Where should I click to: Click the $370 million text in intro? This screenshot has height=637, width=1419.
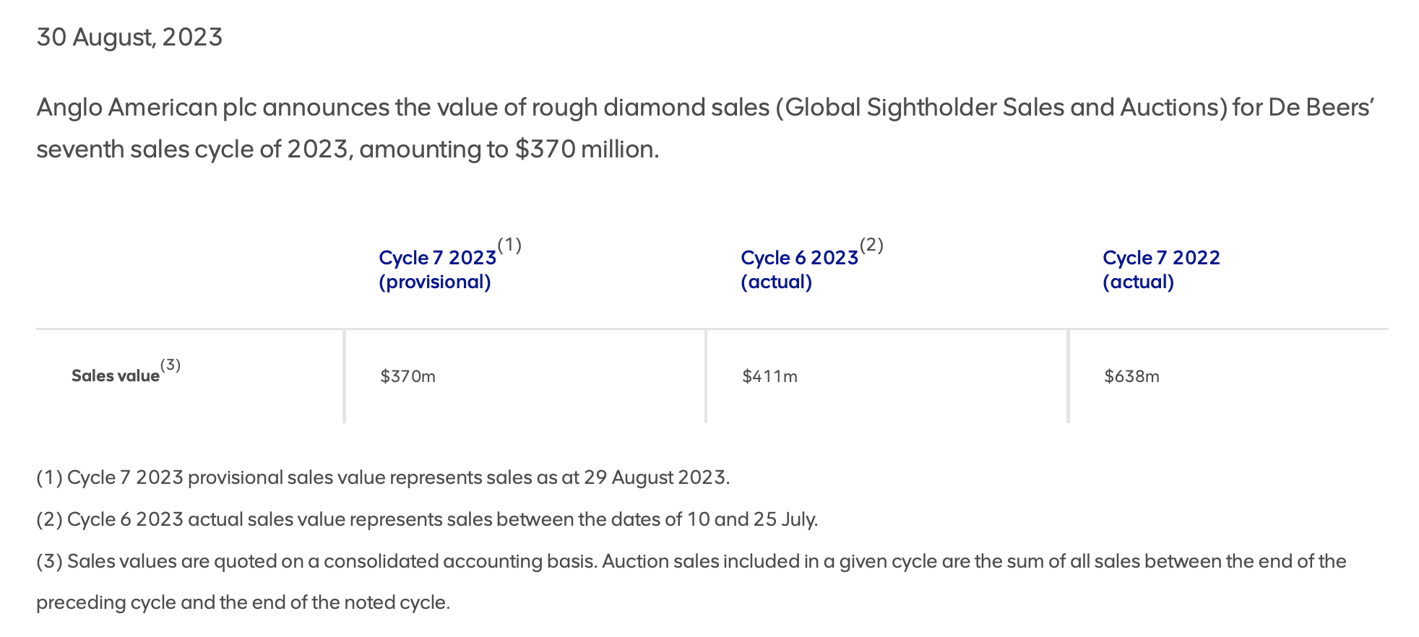[x=586, y=149]
